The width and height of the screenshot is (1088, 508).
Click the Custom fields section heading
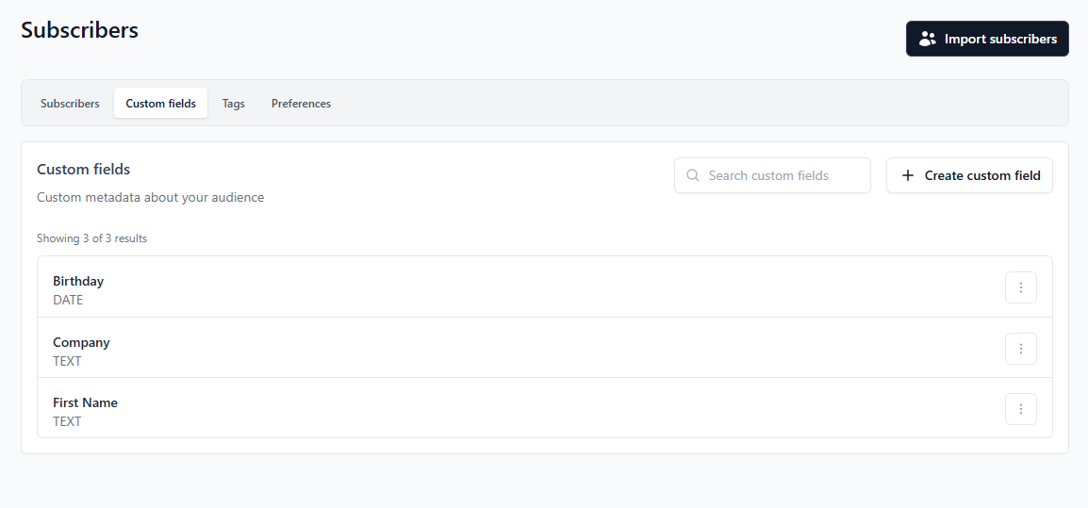coord(83,170)
